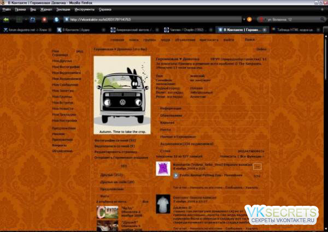Click люди in the site top navigation
This screenshot has width=328, height=232.
(166, 40)
